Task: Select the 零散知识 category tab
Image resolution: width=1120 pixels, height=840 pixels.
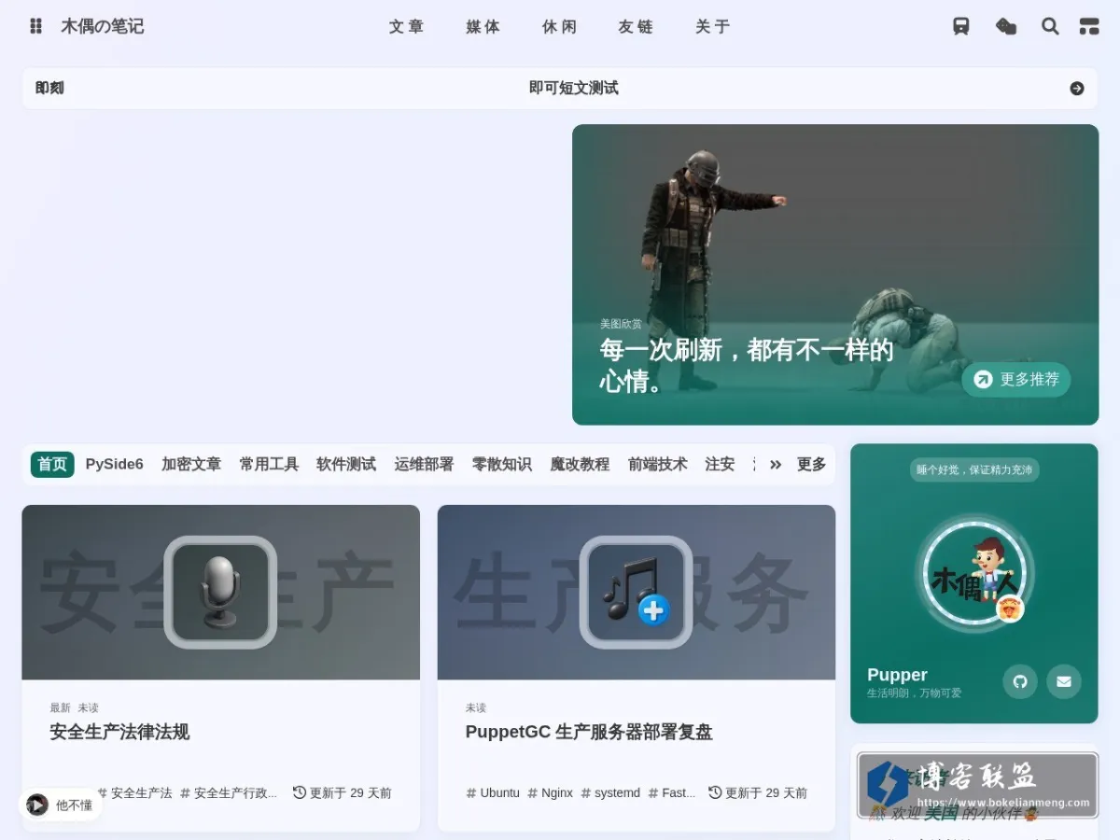Action: [502, 464]
